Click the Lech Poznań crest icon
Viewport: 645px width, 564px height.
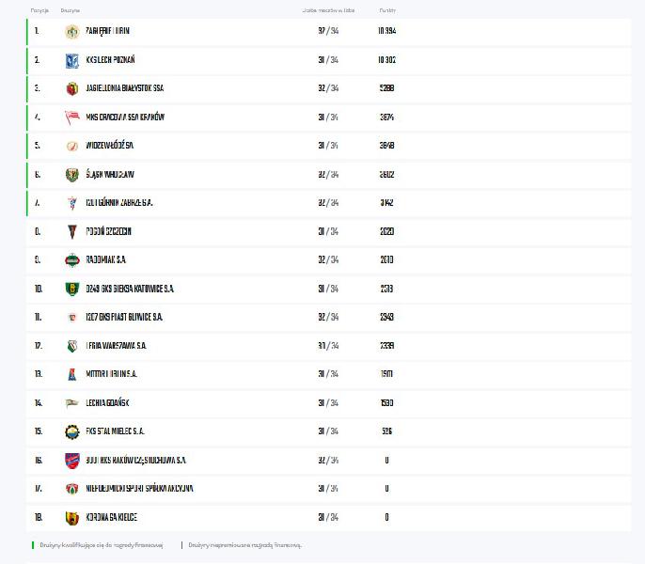point(71,60)
